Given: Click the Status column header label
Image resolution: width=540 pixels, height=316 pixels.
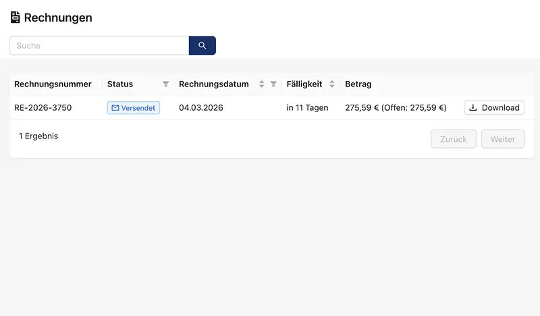Looking at the screenshot, I should [120, 84].
